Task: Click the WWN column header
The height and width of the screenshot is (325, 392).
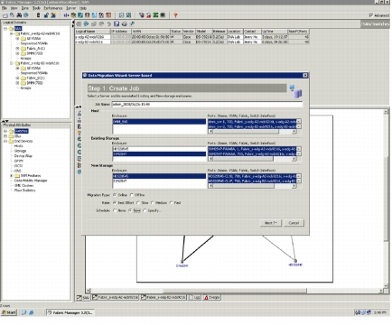Action: coord(151,32)
